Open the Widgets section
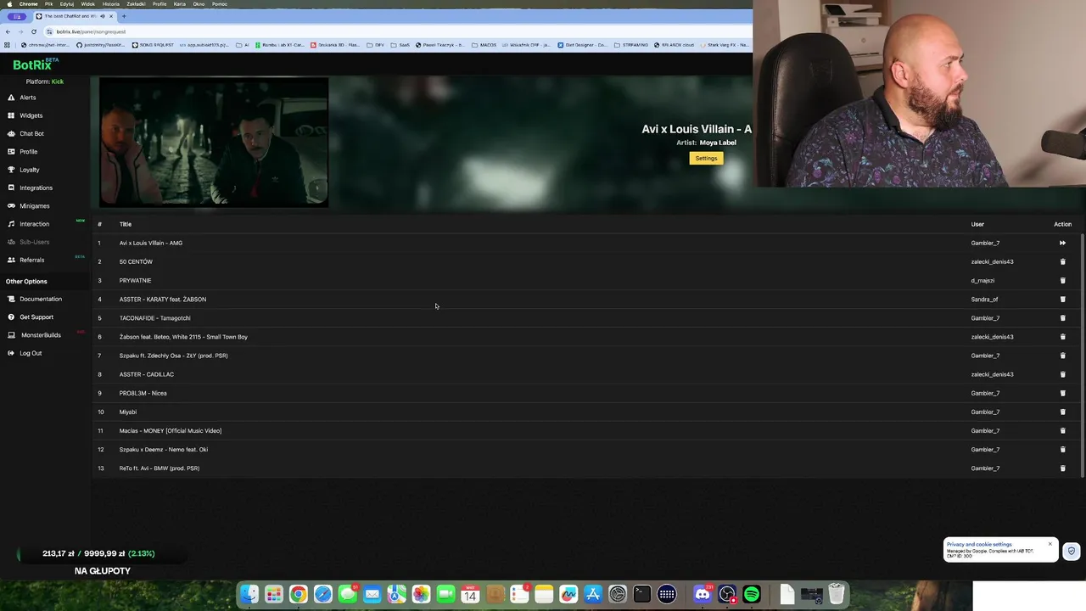This screenshot has height=611, width=1086. (x=31, y=115)
